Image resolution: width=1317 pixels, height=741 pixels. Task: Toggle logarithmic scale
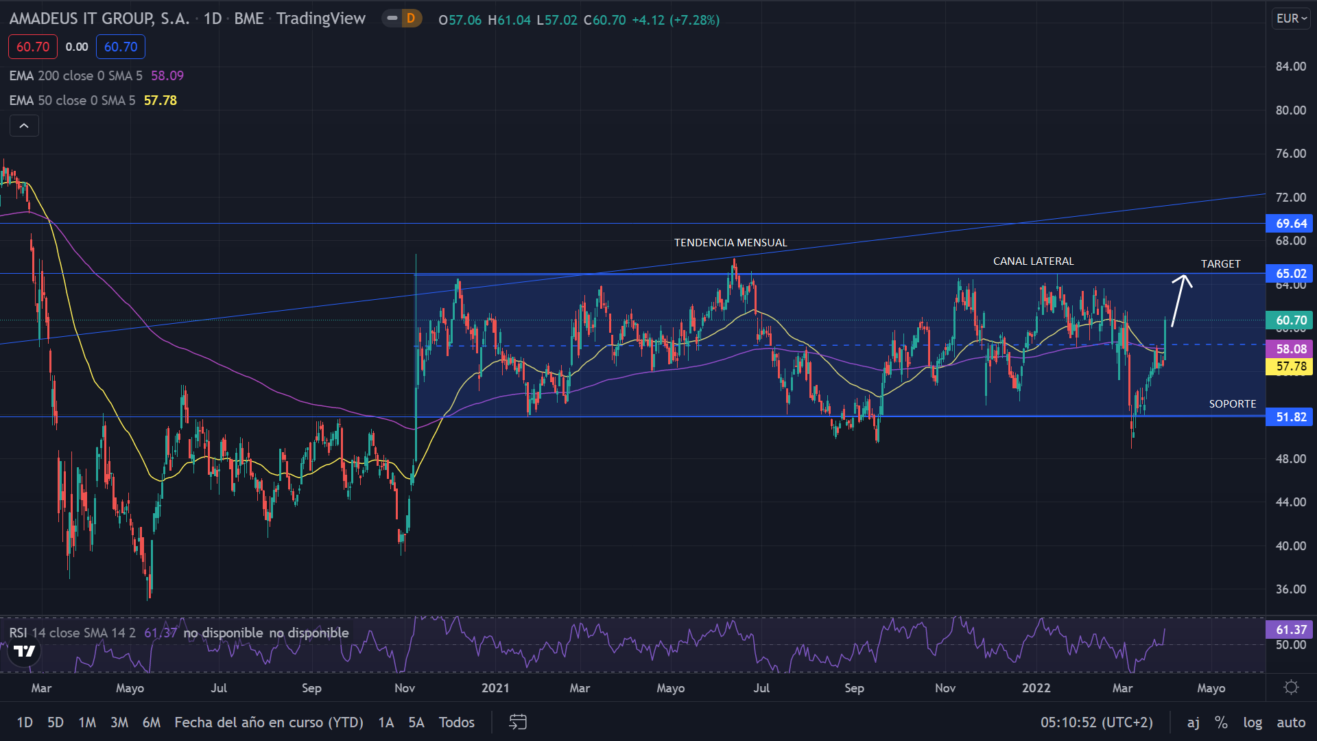(1253, 722)
